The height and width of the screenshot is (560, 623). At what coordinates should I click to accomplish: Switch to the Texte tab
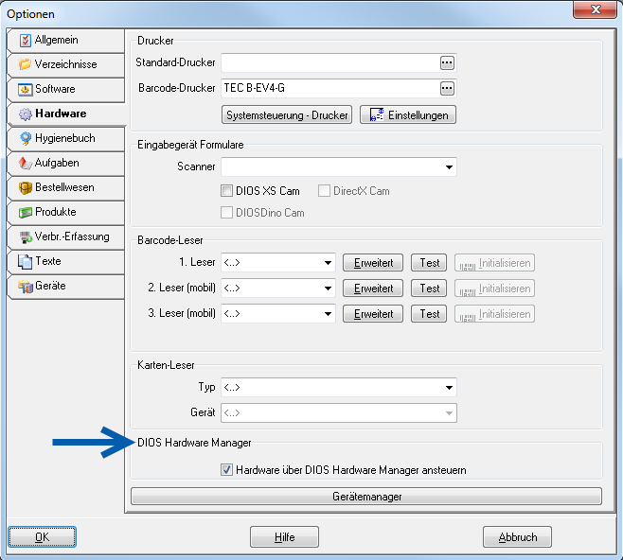click(x=66, y=261)
